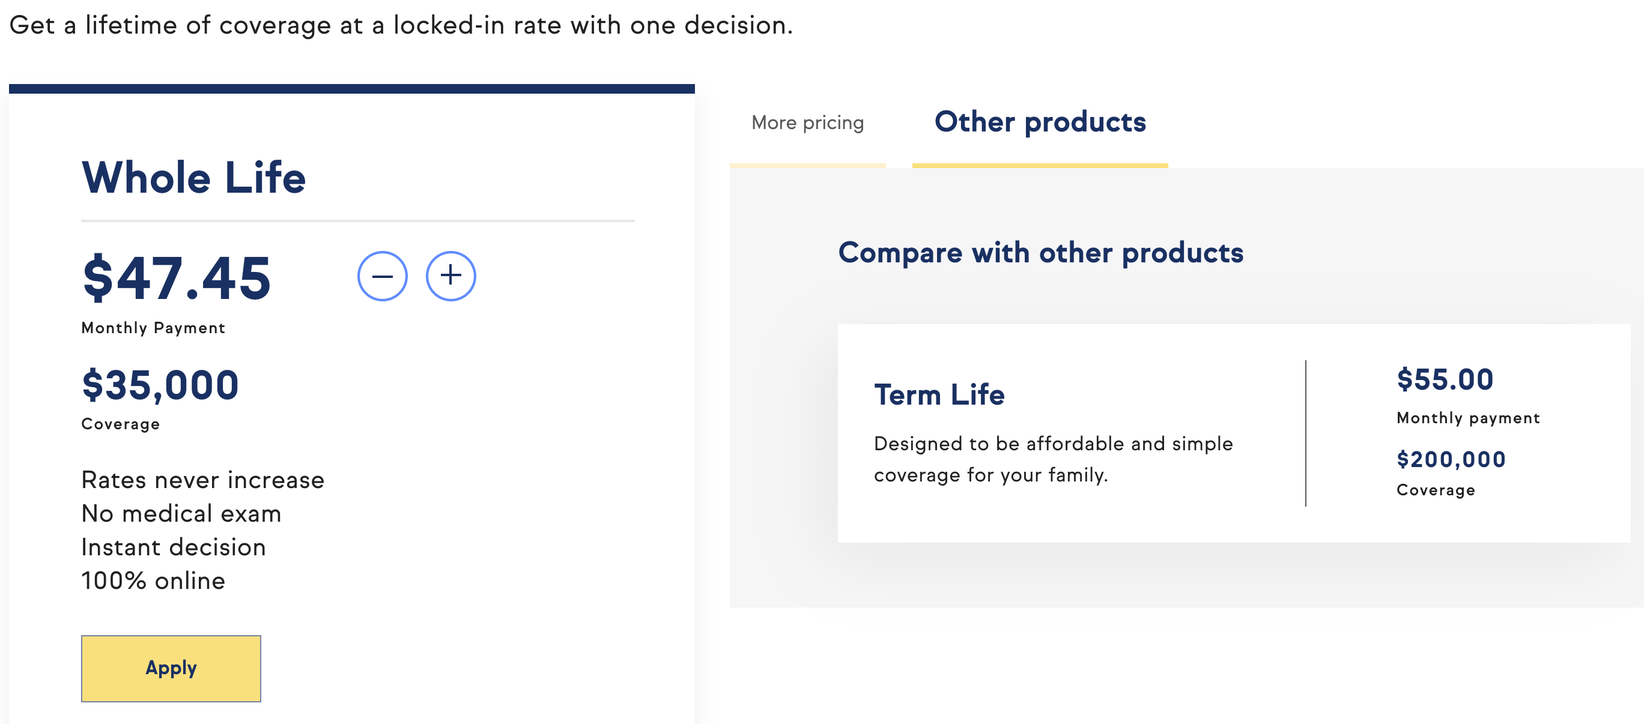
Task: Click the Monthly Payment label under $47.45
Action: (x=153, y=328)
